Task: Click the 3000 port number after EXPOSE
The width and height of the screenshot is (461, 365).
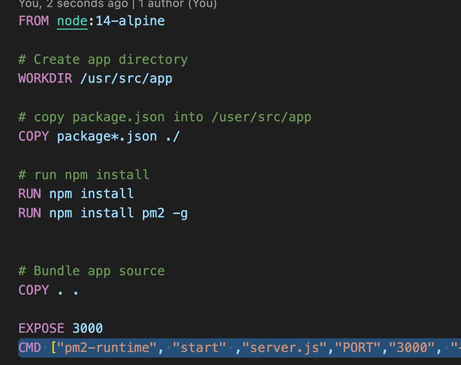Action: point(88,328)
